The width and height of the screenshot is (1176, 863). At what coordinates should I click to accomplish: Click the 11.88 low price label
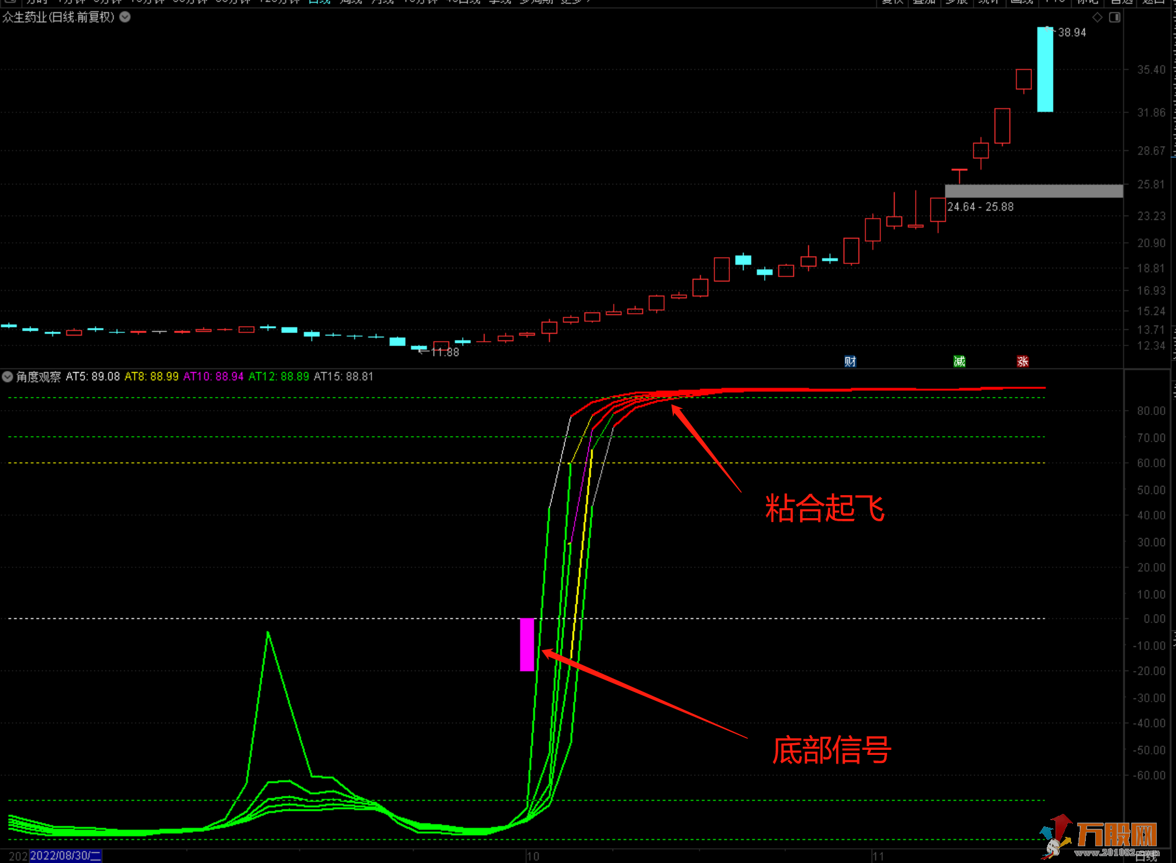click(x=445, y=352)
